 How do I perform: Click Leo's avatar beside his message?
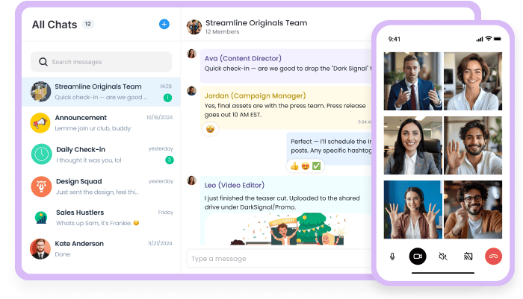[191, 180]
